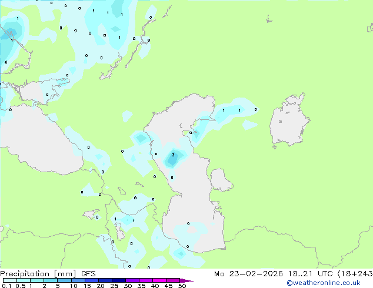
Task: Choose the 10–15 mm legend color box
Action: click(x=78, y=280)
